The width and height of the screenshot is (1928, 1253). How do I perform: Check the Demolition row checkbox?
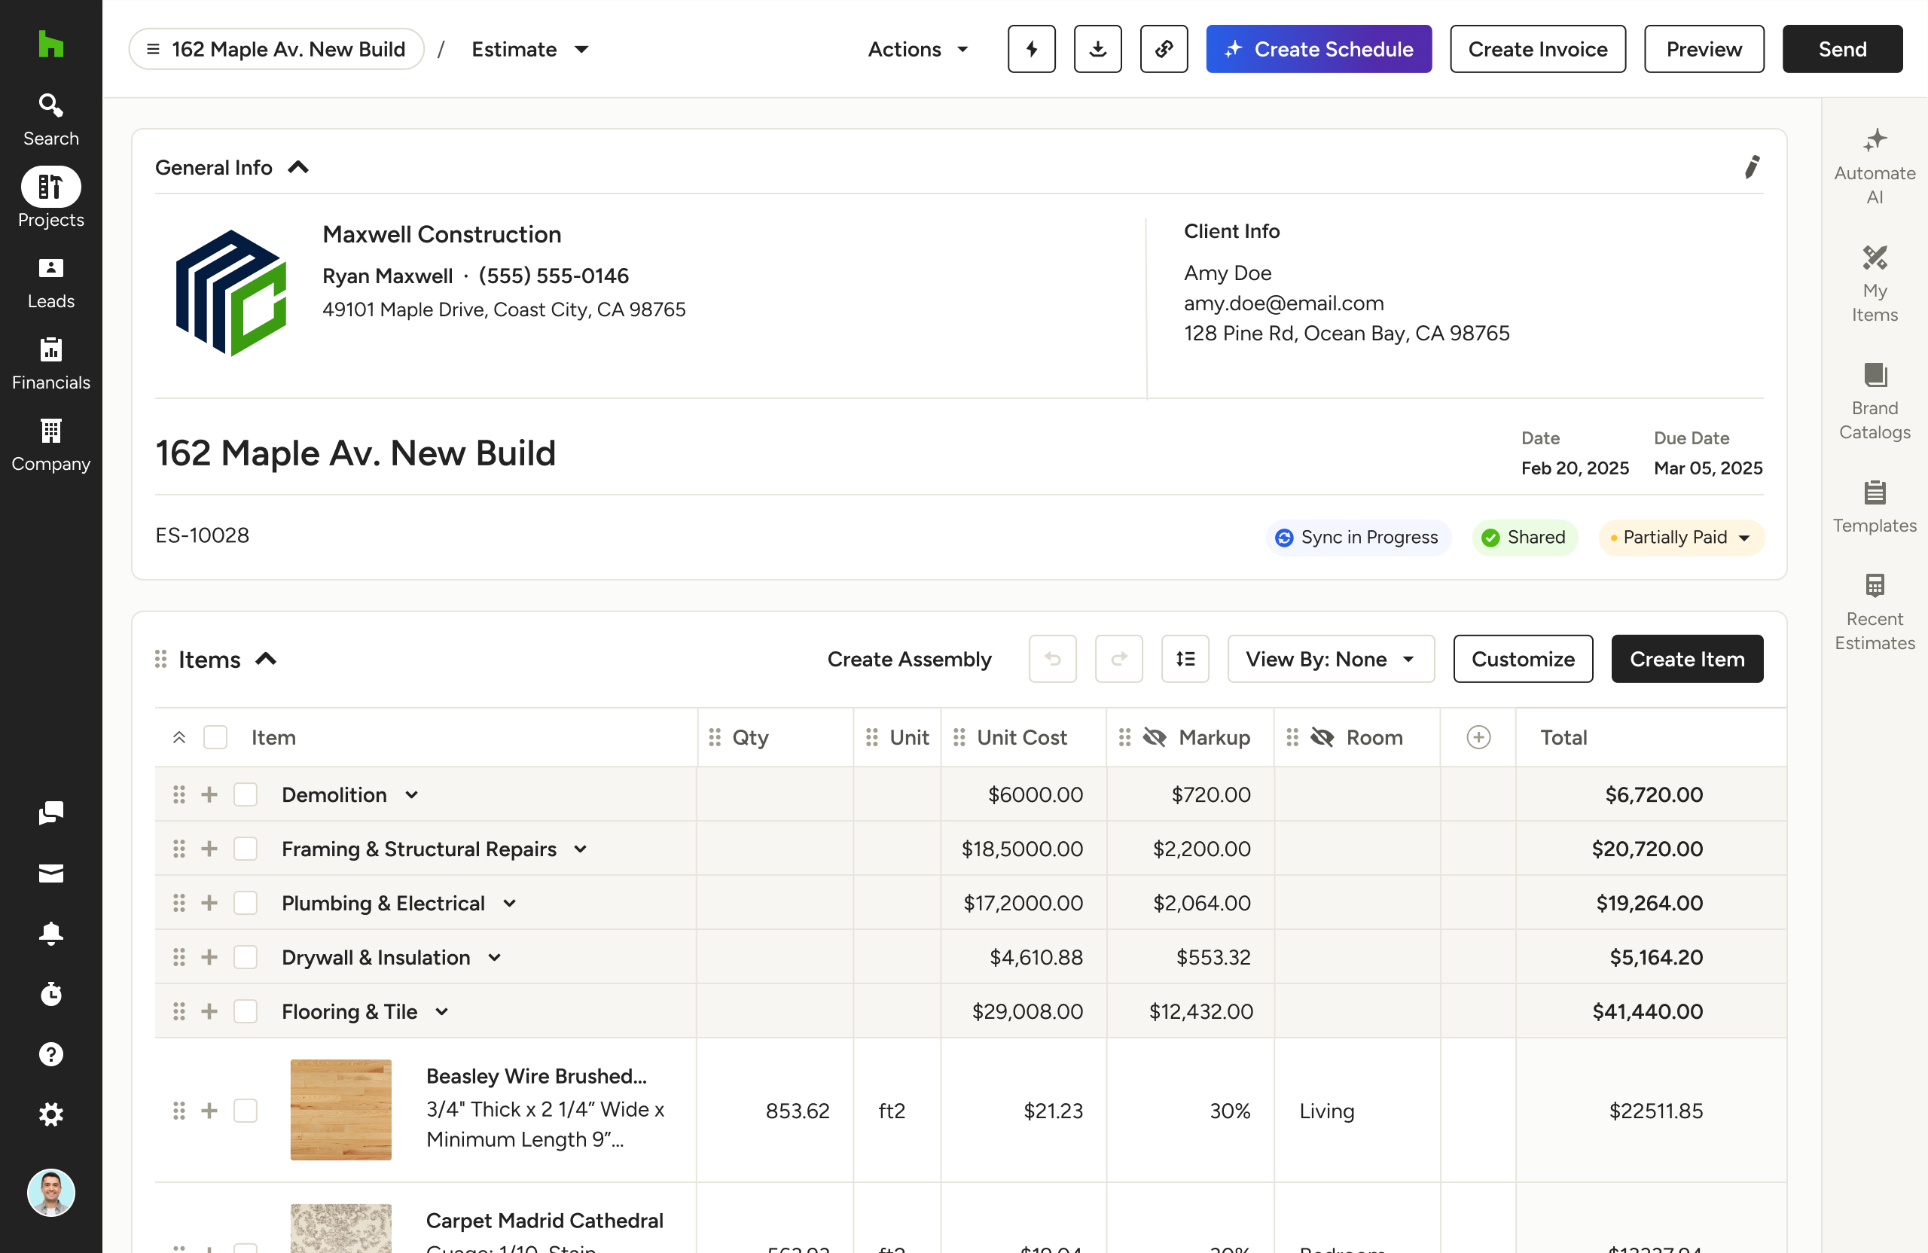coord(246,794)
